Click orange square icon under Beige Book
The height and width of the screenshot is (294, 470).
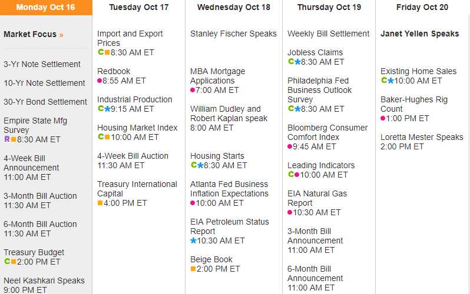[x=193, y=269]
